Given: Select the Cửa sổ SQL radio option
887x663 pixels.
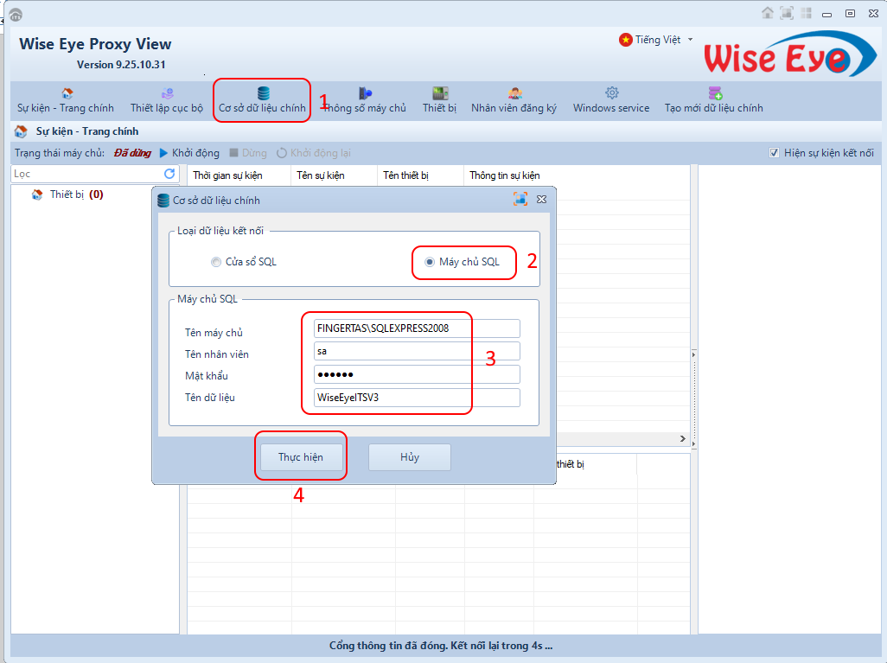Looking at the screenshot, I should click(x=216, y=262).
